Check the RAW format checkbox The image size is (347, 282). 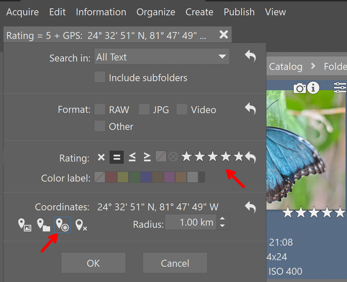point(99,109)
